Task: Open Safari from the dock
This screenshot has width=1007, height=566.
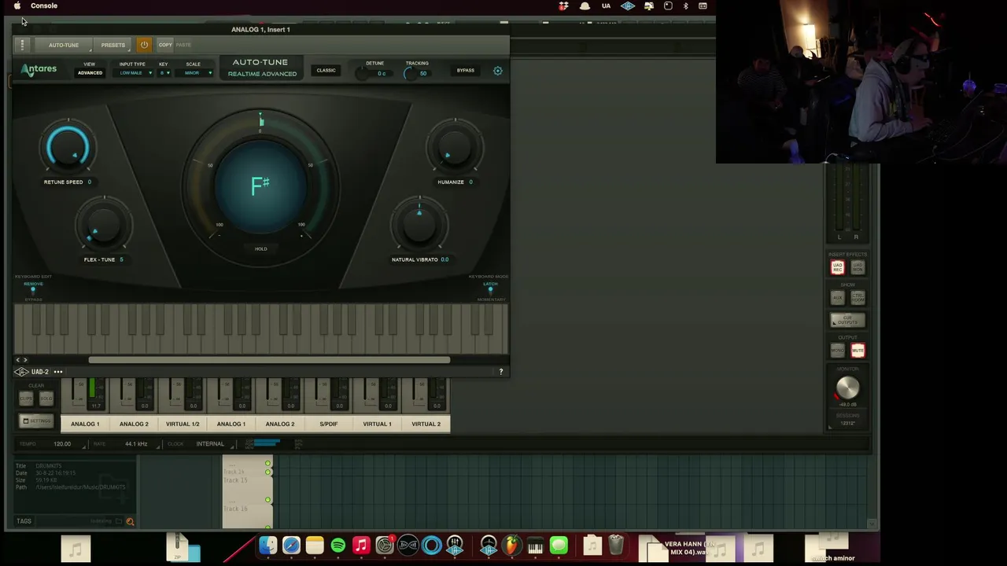Action: tap(291, 545)
